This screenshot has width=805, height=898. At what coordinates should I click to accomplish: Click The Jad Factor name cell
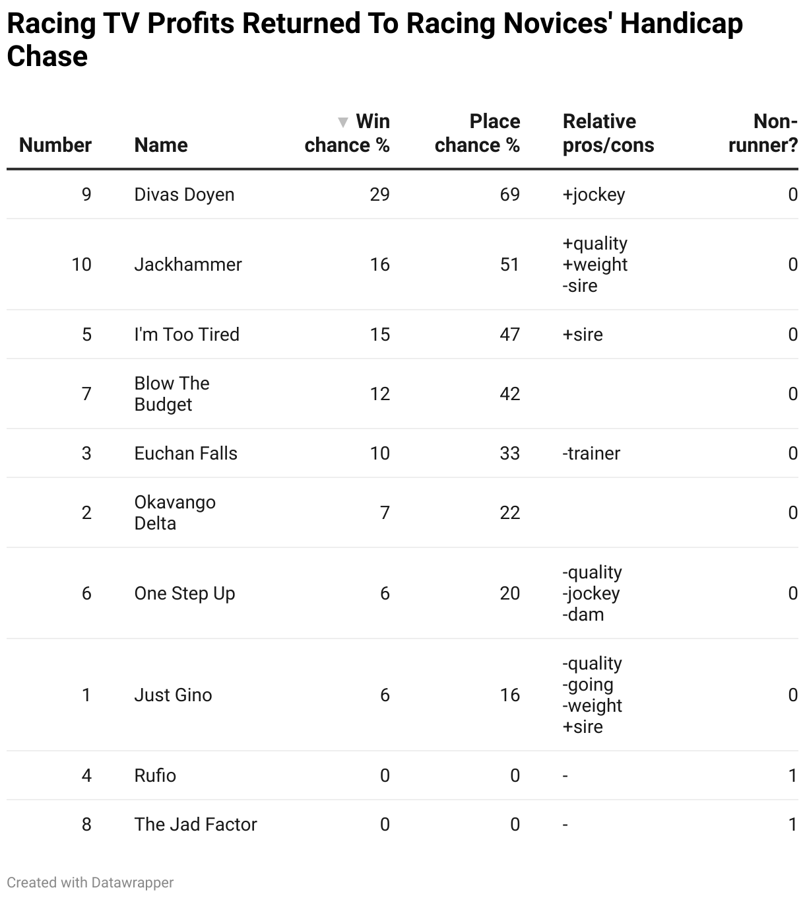coord(196,825)
